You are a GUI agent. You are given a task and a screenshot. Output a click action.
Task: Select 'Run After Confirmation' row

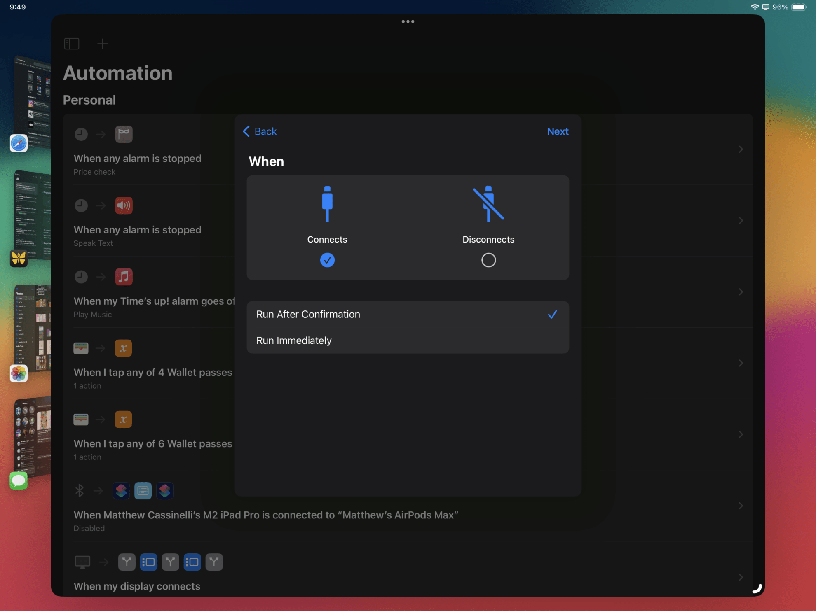pyautogui.click(x=408, y=314)
